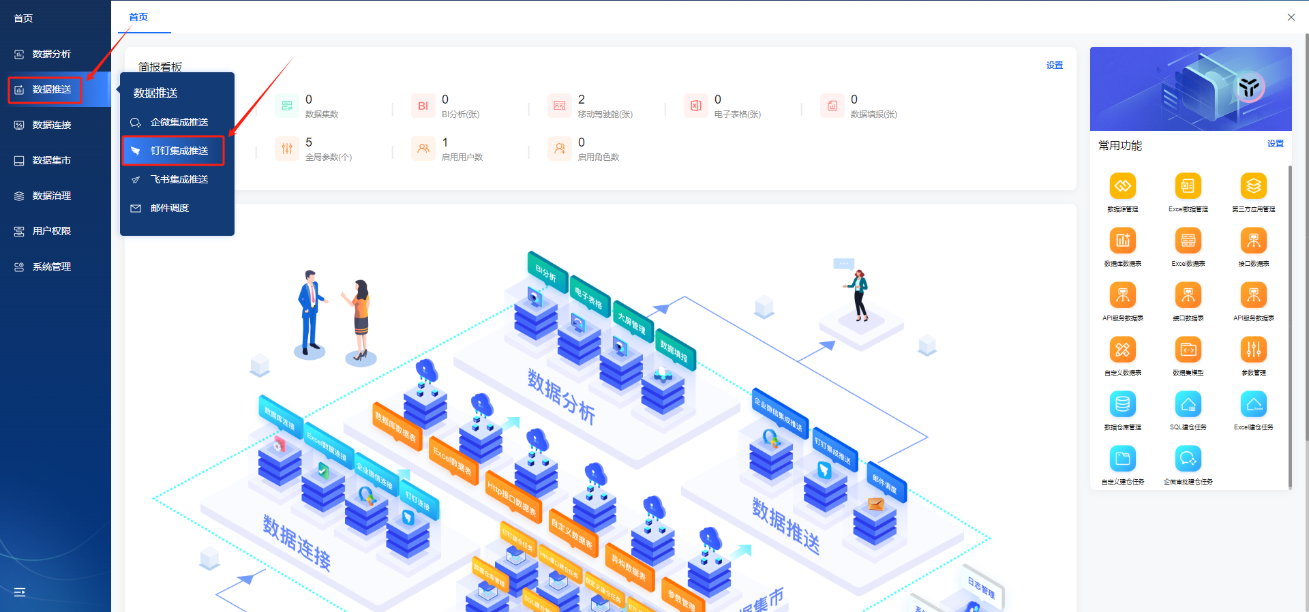Open 参数管理 shortcut icon

pyautogui.click(x=1253, y=350)
